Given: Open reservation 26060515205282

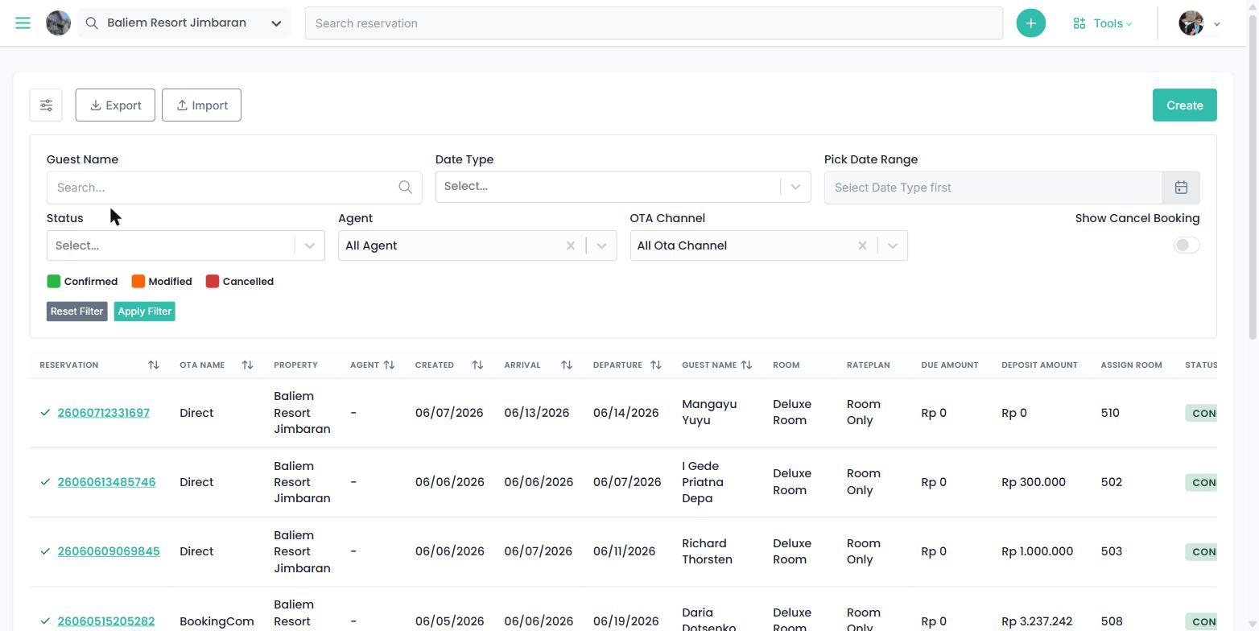Looking at the screenshot, I should pos(105,621).
